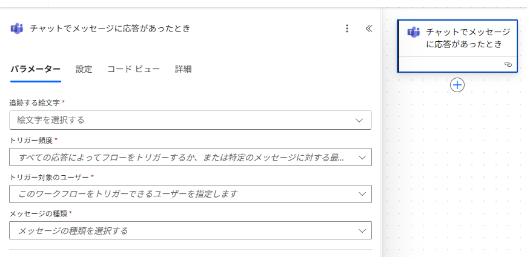Viewport: 527px width, 257px height.
Task: Collapse the panel with the double chevron
Action: [x=368, y=28]
